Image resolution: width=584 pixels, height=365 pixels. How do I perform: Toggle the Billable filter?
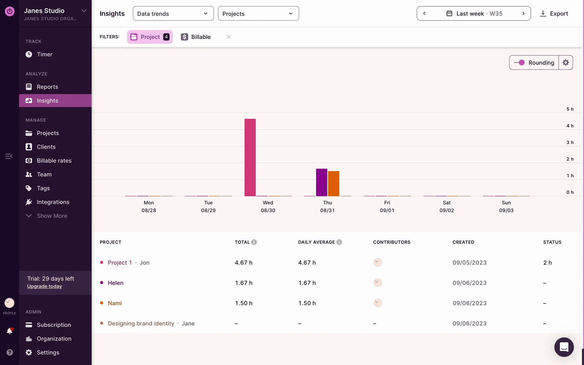[x=196, y=37]
